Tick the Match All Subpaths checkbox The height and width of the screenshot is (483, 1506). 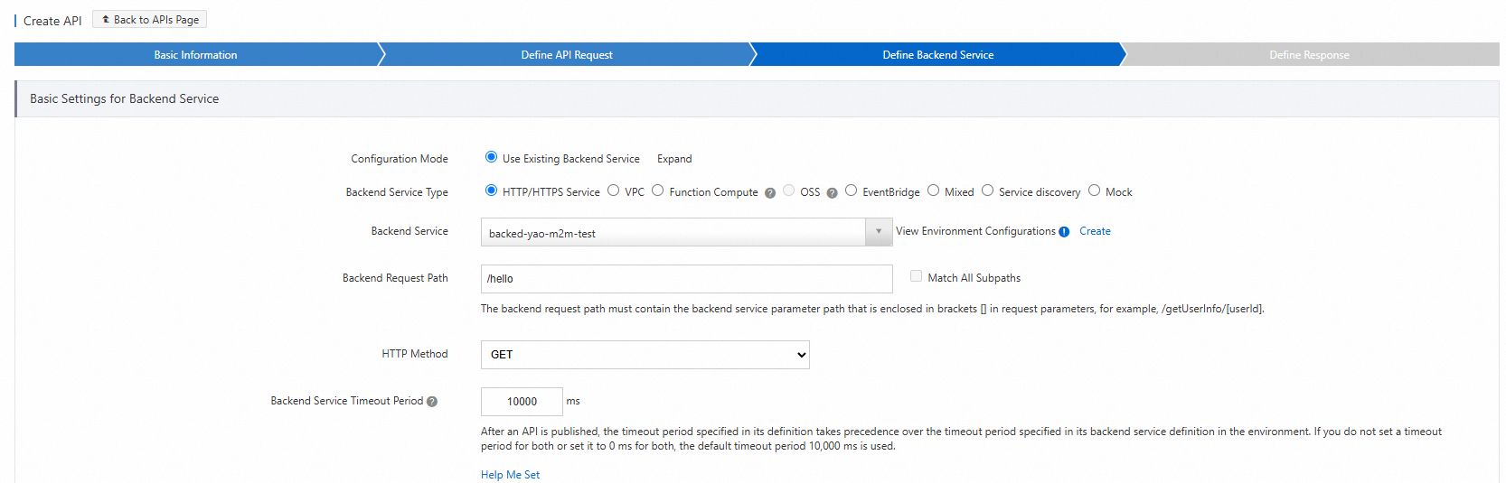(x=916, y=276)
